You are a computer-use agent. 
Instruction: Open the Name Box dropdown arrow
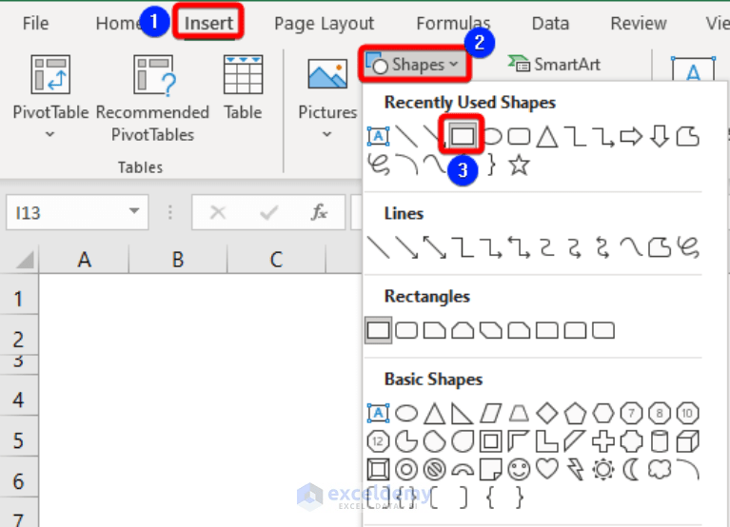click(x=134, y=211)
